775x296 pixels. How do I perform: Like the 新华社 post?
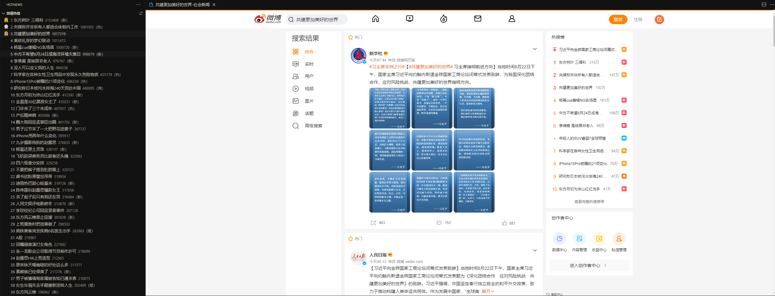click(x=504, y=223)
